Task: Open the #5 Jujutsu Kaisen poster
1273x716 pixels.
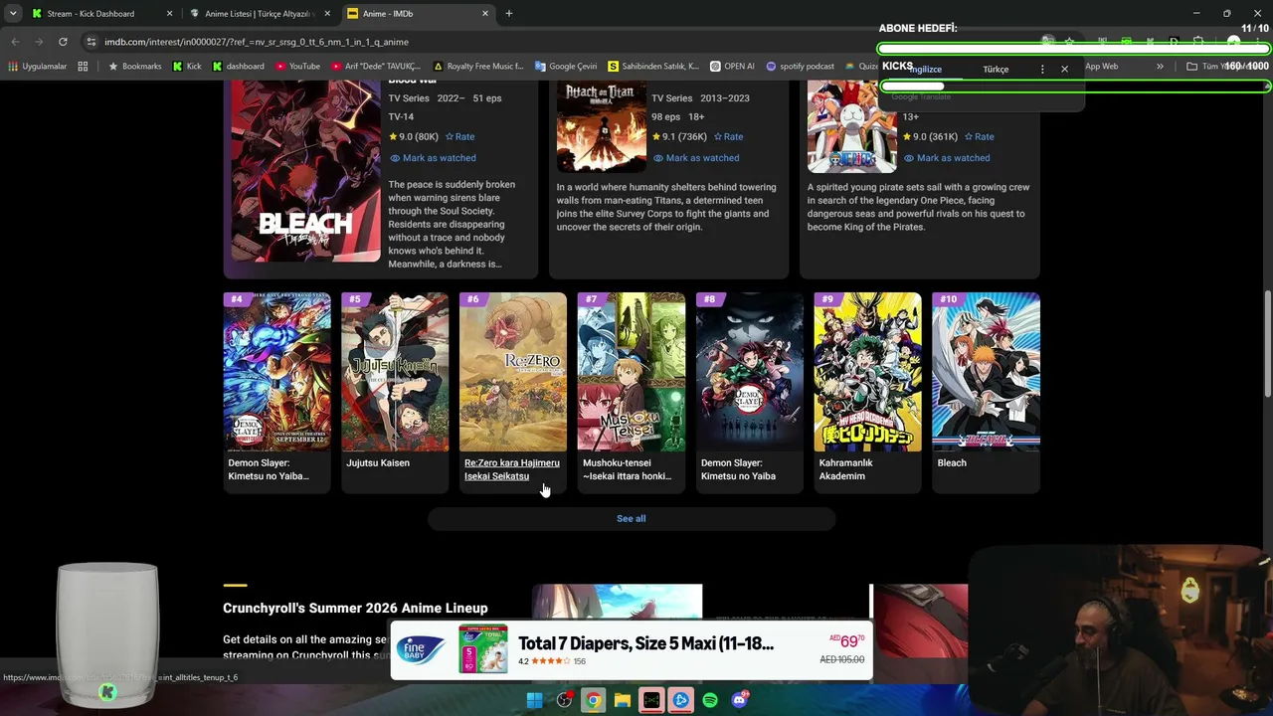Action: point(395,372)
